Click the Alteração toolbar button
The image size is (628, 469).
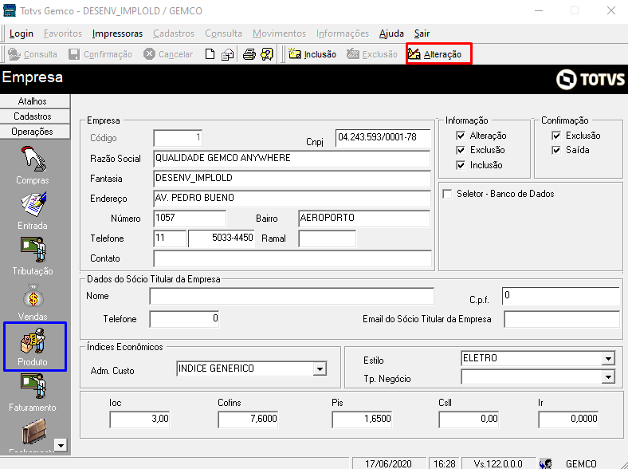point(438,54)
